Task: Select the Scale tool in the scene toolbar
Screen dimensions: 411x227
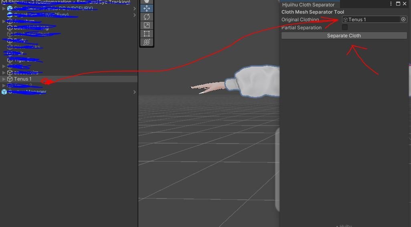Action: [x=146, y=25]
